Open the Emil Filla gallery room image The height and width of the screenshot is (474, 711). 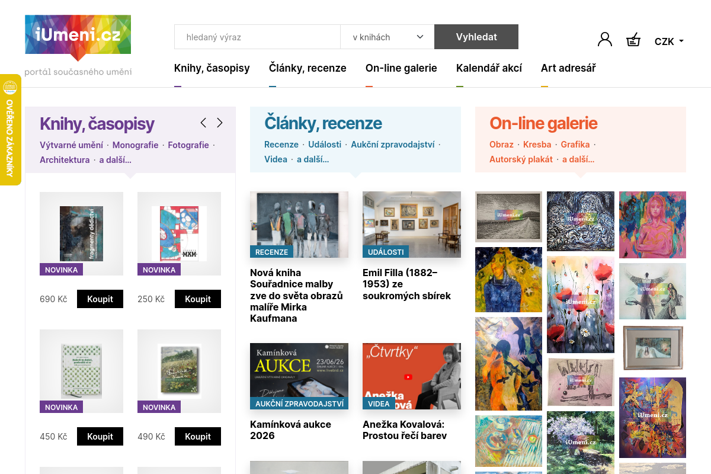coord(412,224)
